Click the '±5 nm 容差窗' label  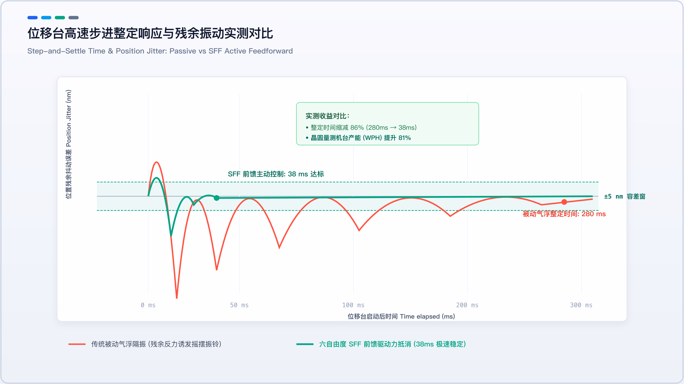tap(625, 196)
